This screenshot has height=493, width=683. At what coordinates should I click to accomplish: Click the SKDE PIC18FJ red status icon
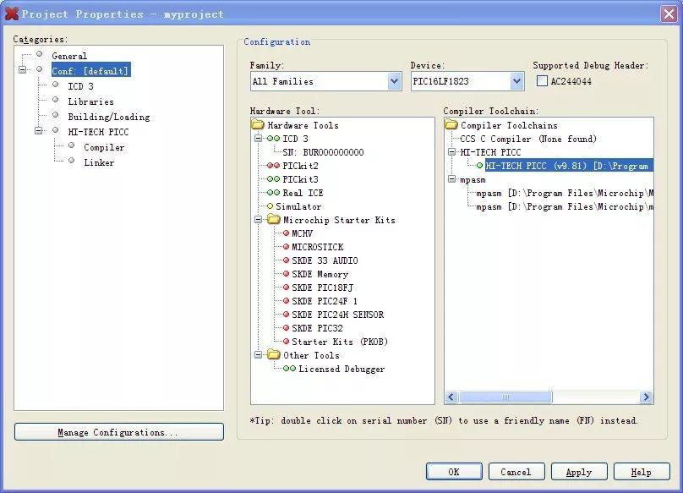[287, 288]
